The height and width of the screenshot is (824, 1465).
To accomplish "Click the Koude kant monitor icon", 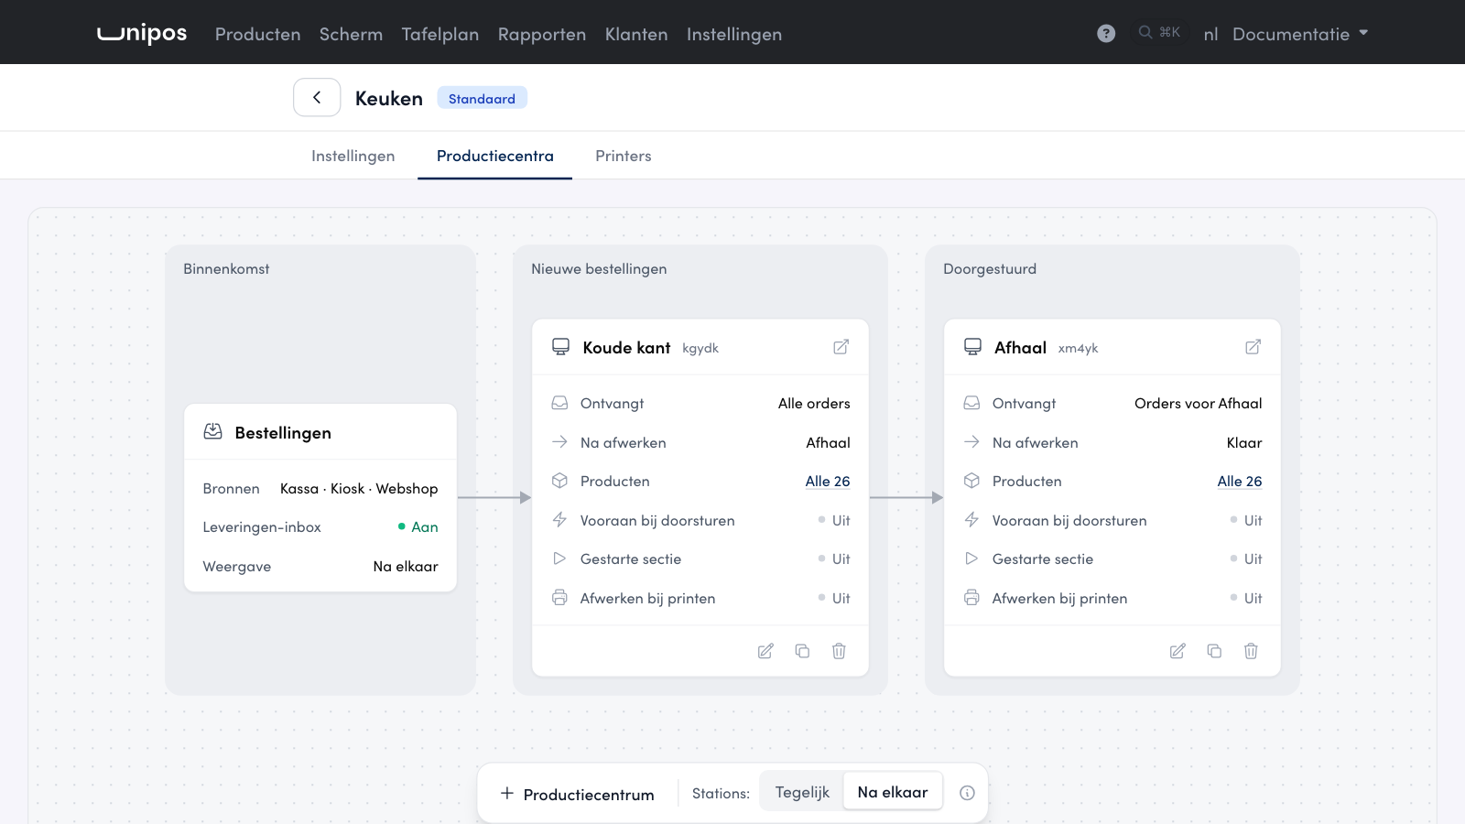I will click(x=560, y=347).
